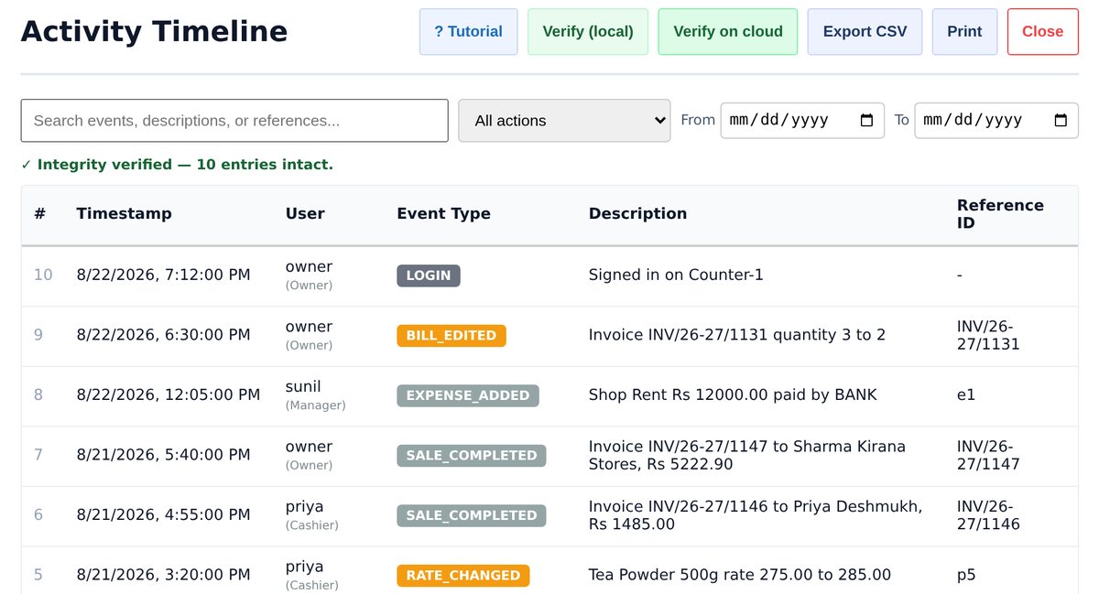Click user priya in row 6
Screen dimensions: 1099x594
pos(312,515)
